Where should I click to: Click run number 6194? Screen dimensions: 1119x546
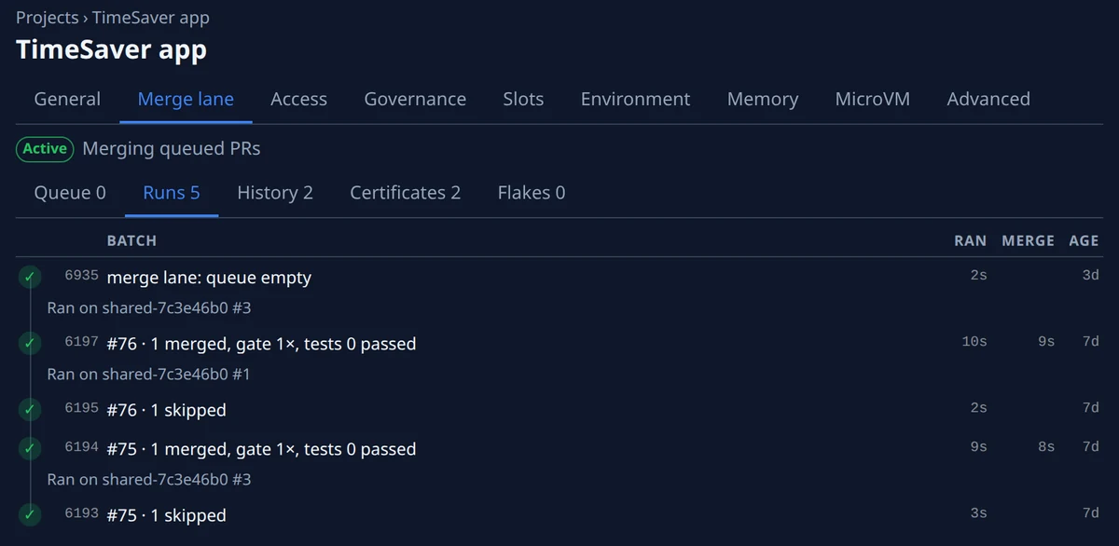pyautogui.click(x=81, y=447)
